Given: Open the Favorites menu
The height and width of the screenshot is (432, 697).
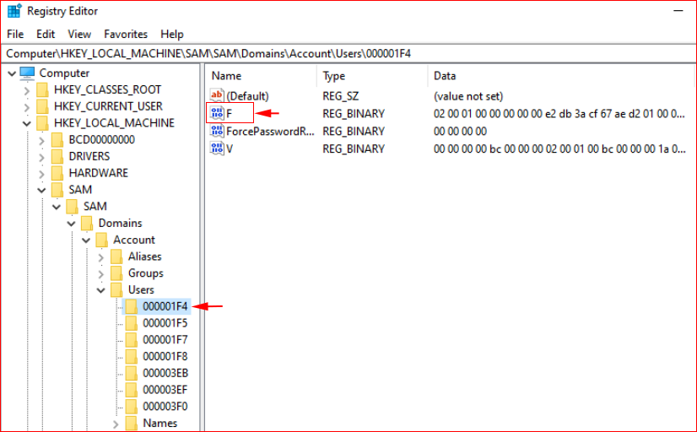Looking at the screenshot, I should 126,35.
